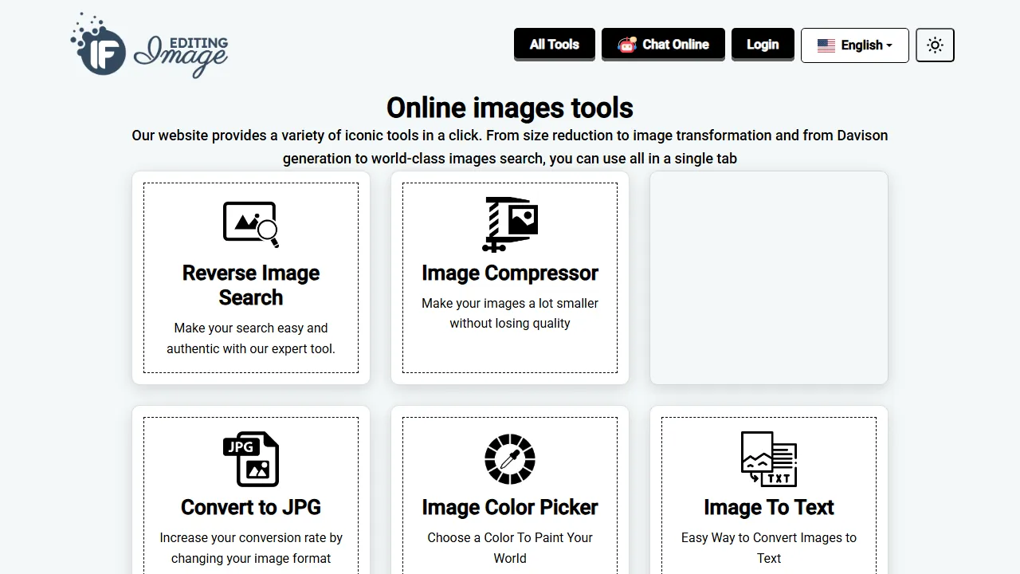The width and height of the screenshot is (1020, 574).
Task: Open the Reverse Image Search tool icon
Action: point(250,223)
